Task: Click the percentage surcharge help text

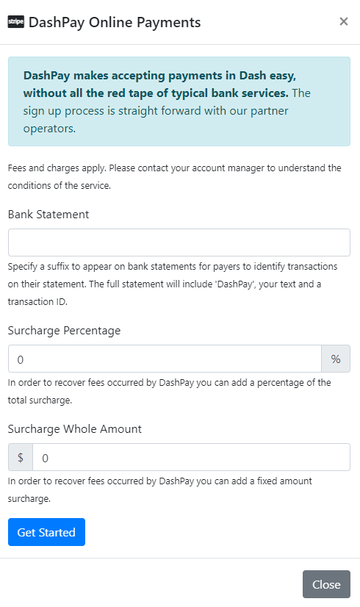Action: click(x=169, y=391)
